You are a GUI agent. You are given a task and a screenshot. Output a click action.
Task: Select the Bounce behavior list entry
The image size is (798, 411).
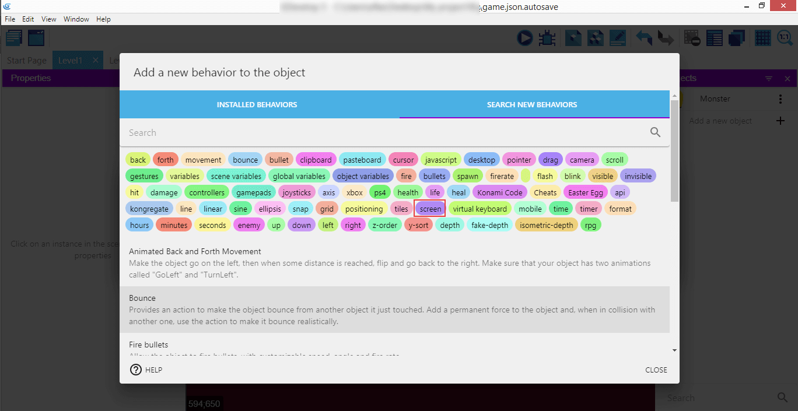(394, 310)
